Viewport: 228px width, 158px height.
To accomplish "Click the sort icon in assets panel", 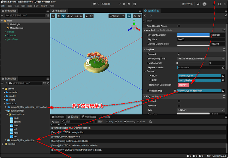I will [6, 83].
